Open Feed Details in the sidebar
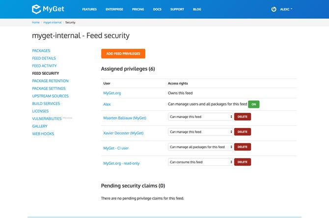 point(44,58)
